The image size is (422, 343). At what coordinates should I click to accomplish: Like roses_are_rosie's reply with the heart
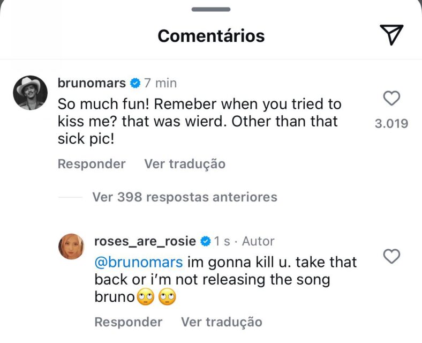[x=392, y=257]
